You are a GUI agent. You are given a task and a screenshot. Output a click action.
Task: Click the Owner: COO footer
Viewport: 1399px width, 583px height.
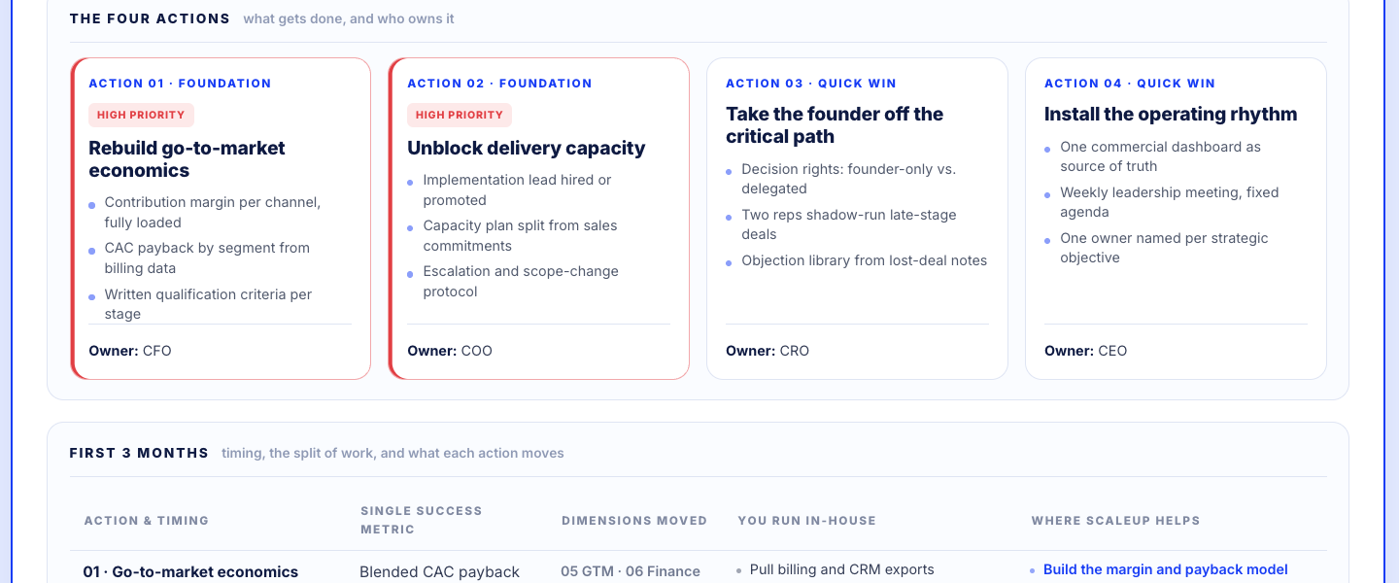(x=450, y=351)
